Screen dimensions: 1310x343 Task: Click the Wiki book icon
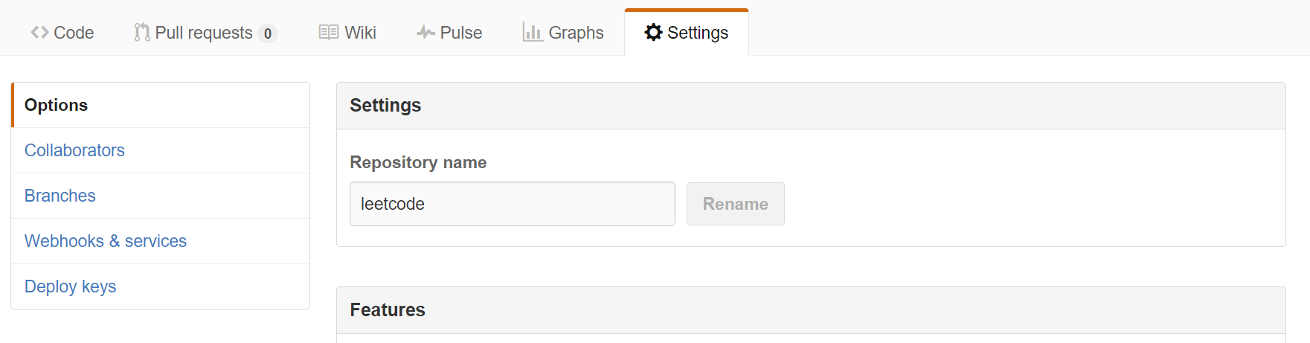tap(329, 33)
